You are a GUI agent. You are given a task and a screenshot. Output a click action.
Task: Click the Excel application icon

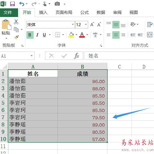(x=3, y=4)
